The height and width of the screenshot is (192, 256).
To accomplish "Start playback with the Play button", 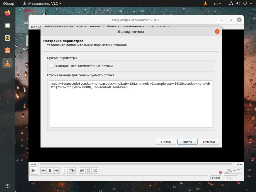I will click(33, 170).
